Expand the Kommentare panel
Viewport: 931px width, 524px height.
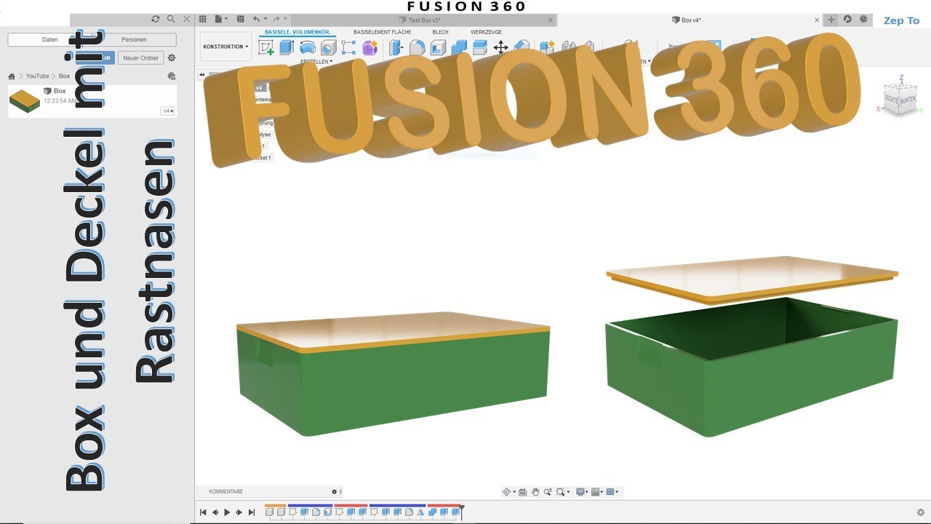coord(335,491)
